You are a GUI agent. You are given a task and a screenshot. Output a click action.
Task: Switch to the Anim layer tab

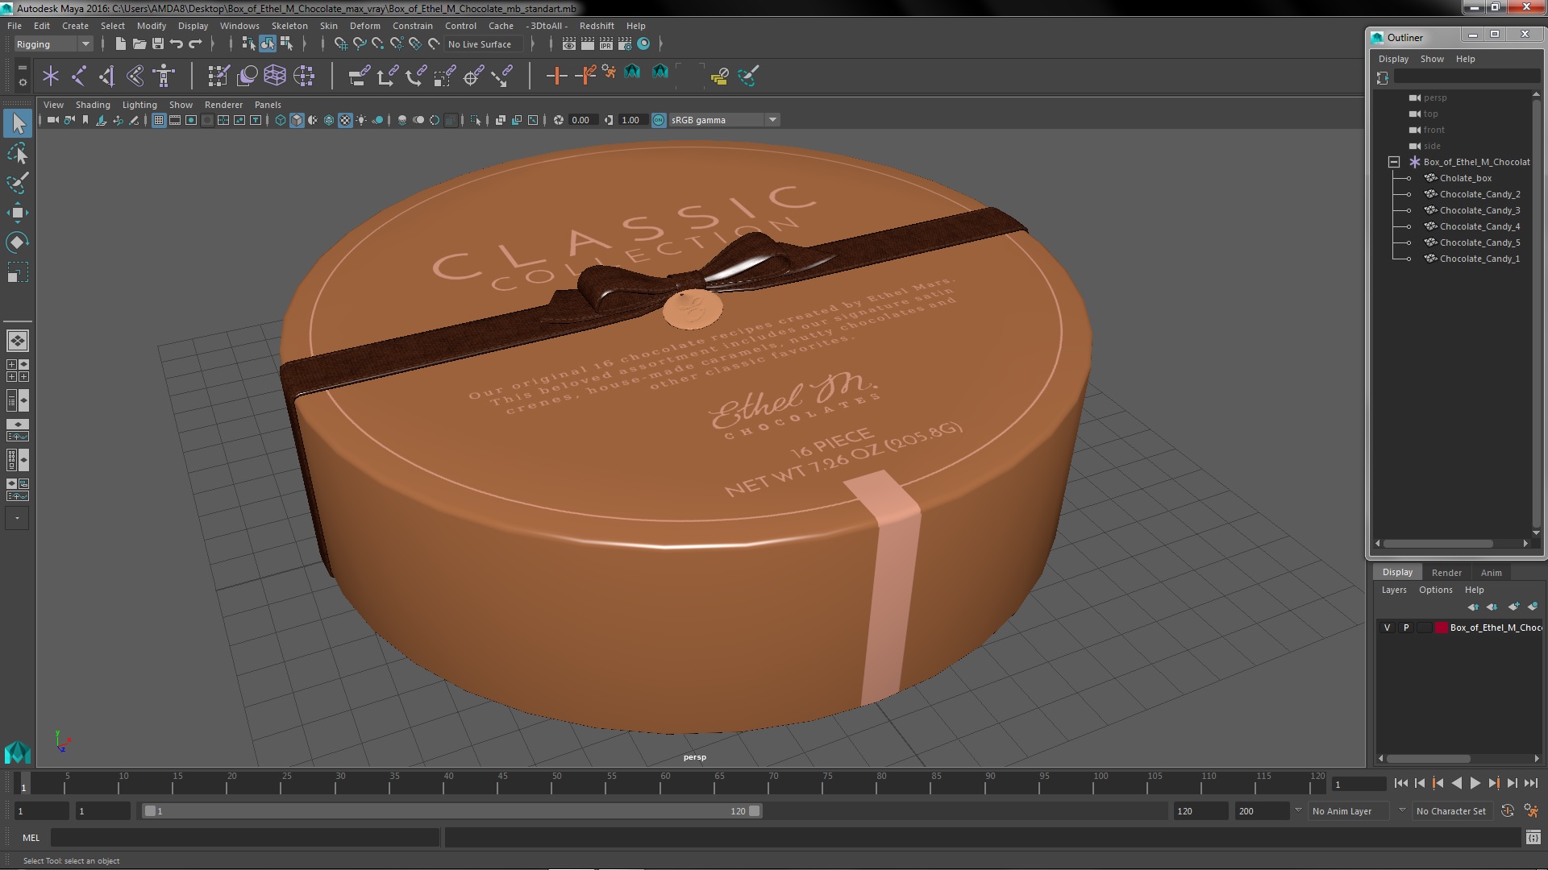point(1491,573)
